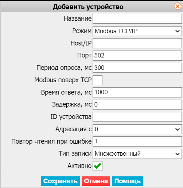Focus the ID устройства input field
Viewport: 183px width, 188px height.
[x=137, y=117]
